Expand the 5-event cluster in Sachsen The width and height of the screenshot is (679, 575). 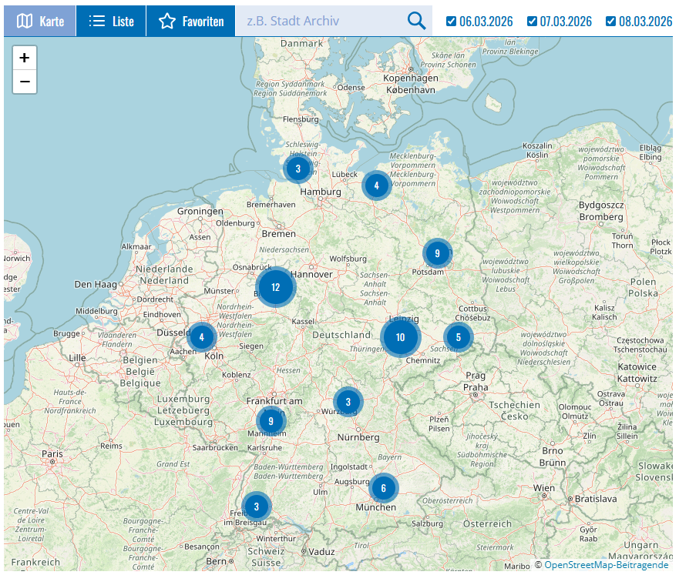pos(458,337)
